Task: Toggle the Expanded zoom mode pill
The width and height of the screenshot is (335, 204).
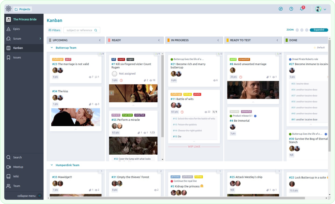Action: pyautogui.click(x=319, y=30)
